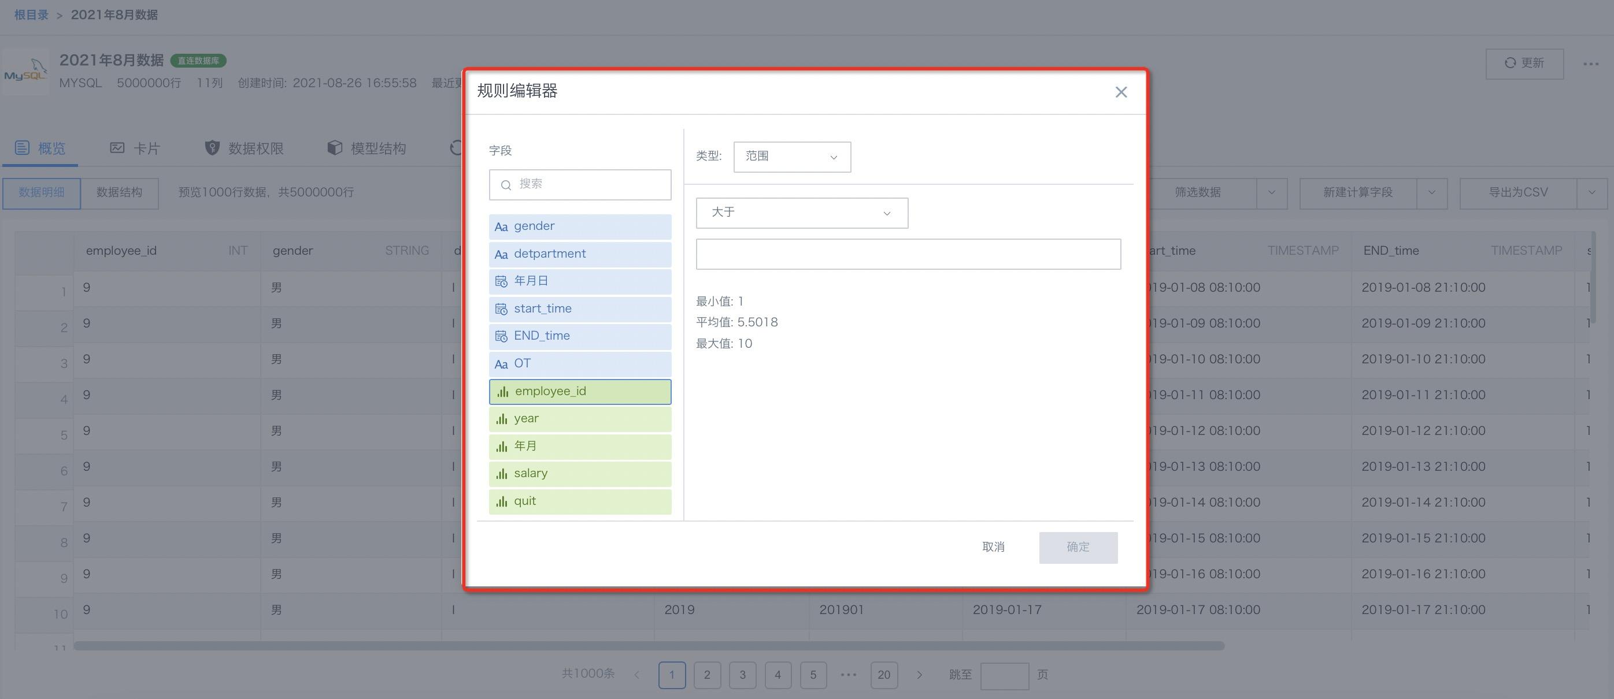The width and height of the screenshot is (1614, 699).
Task: Click the pagination ellipsis
Action: [849, 675]
